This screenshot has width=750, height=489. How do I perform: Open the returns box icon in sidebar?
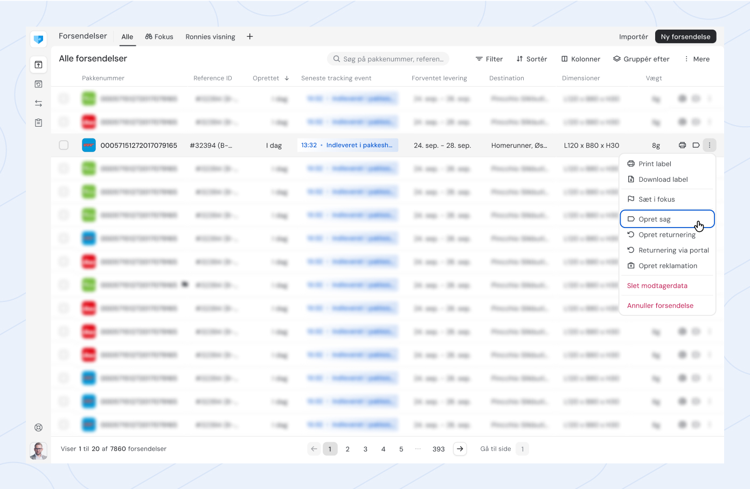pos(38,84)
